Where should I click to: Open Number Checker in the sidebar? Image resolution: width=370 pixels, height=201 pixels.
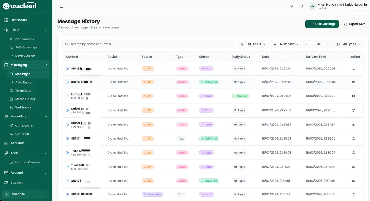[27, 162]
